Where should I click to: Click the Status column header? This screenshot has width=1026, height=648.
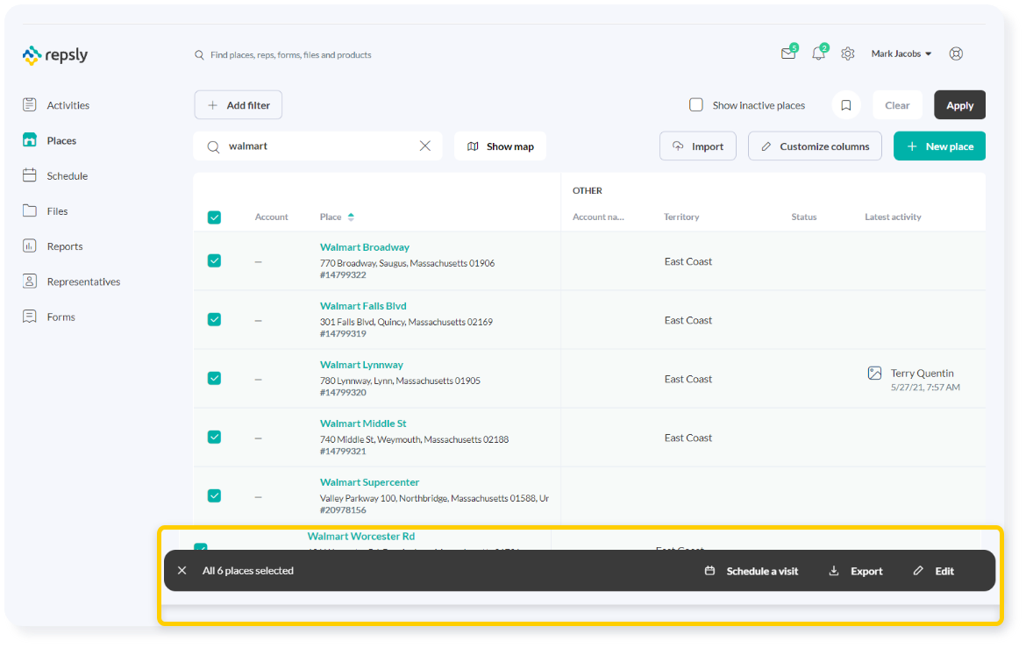tap(804, 217)
